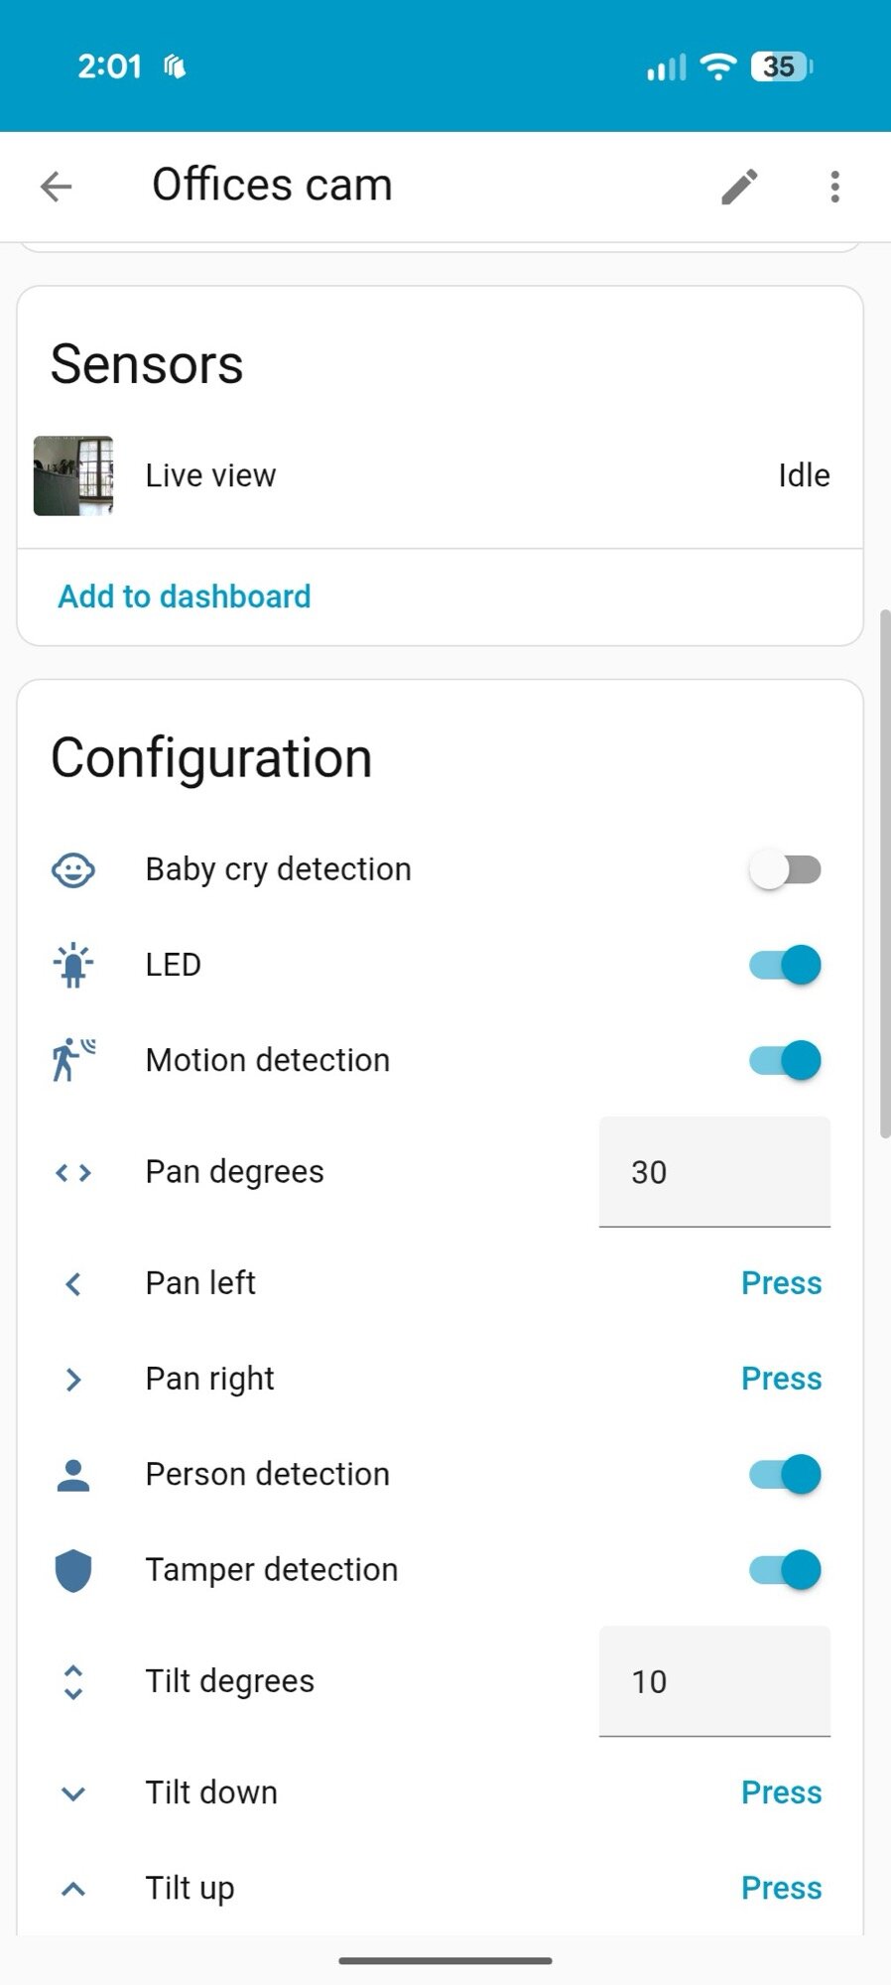Open the Live view camera thumbnail

coord(72,475)
